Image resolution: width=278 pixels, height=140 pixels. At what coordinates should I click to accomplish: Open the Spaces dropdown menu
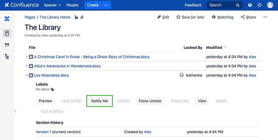[52, 5]
